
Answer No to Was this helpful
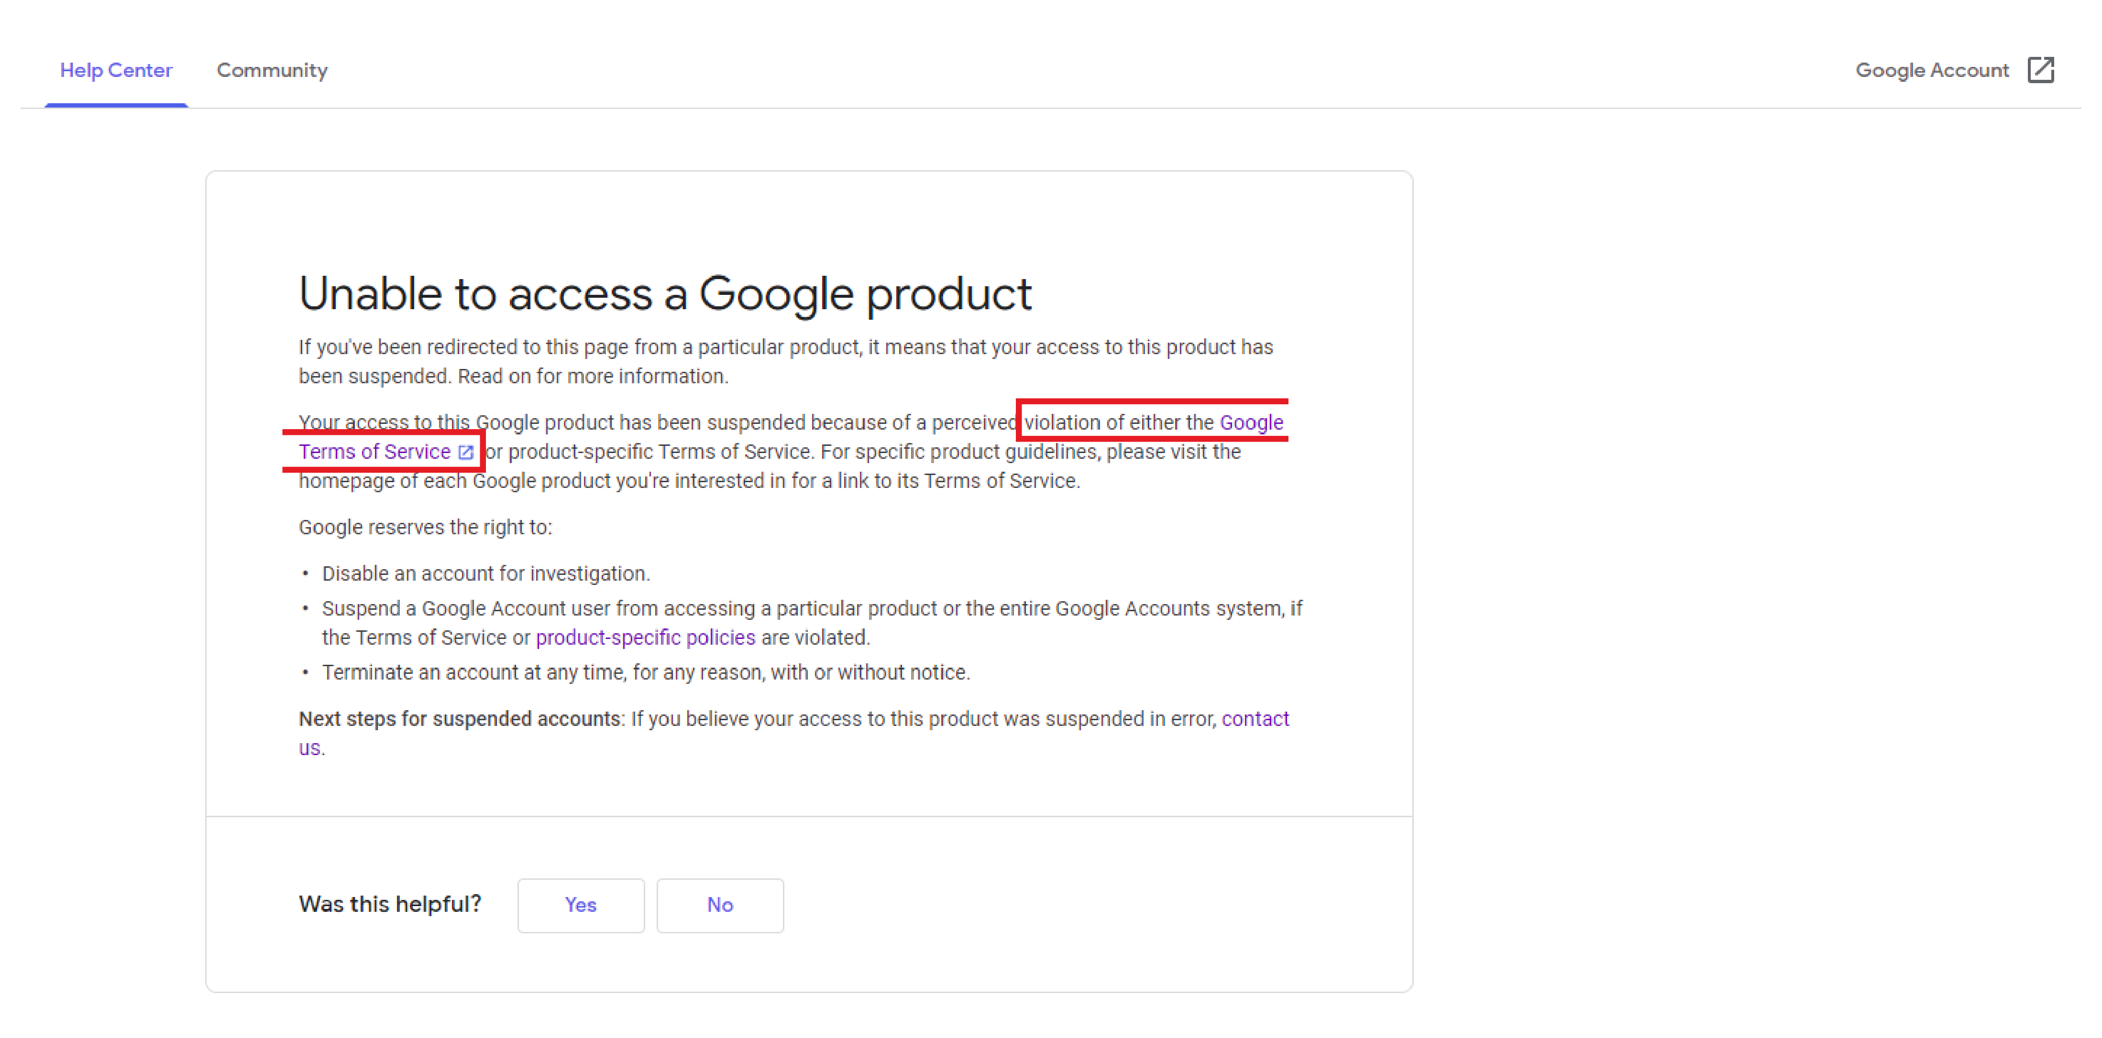(720, 904)
